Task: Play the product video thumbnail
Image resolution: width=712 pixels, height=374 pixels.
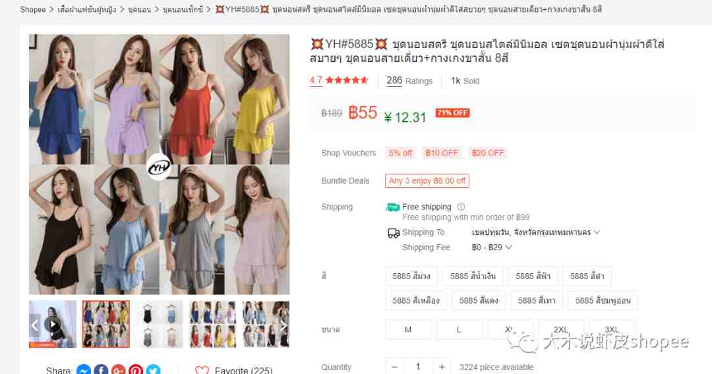Action: pos(53,324)
